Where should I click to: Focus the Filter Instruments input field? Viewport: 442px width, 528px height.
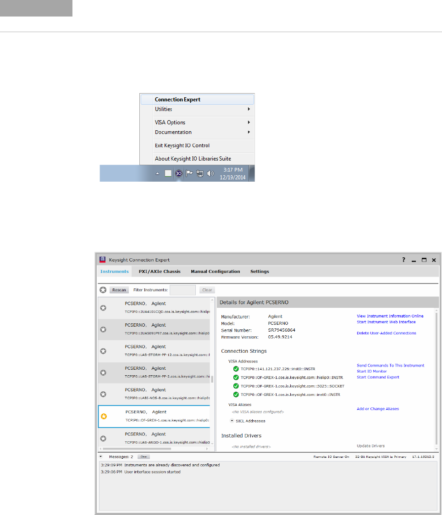tap(183, 290)
